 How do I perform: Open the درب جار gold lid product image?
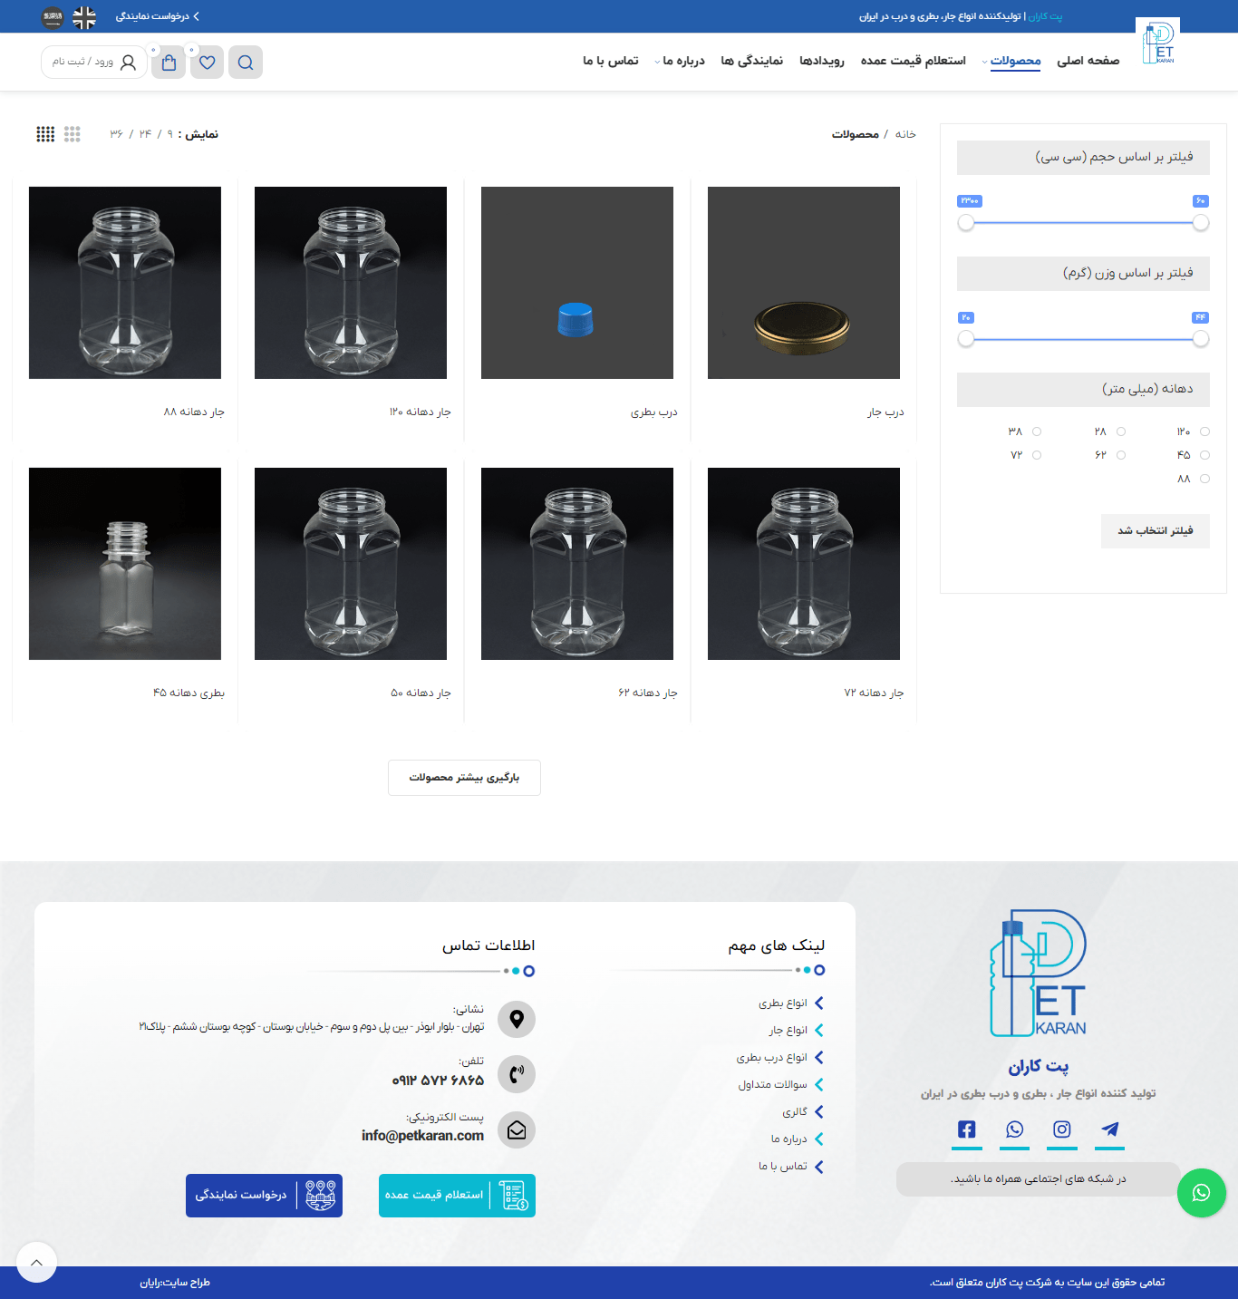click(804, 283)
